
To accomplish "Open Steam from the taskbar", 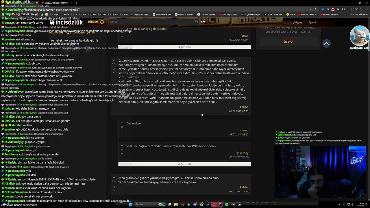I will coord(239,205).
